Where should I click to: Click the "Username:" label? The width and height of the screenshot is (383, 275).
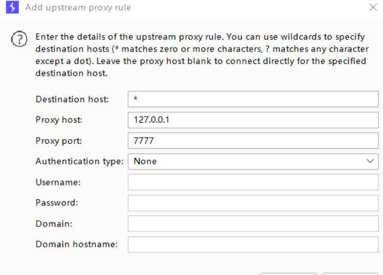[x=58, y=182]
